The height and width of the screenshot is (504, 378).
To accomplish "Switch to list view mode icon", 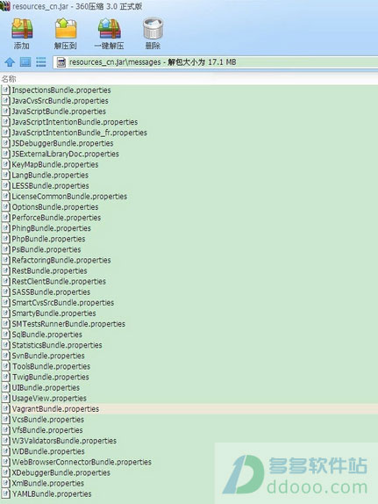I will pyautogui.click(x=41, y=61).
